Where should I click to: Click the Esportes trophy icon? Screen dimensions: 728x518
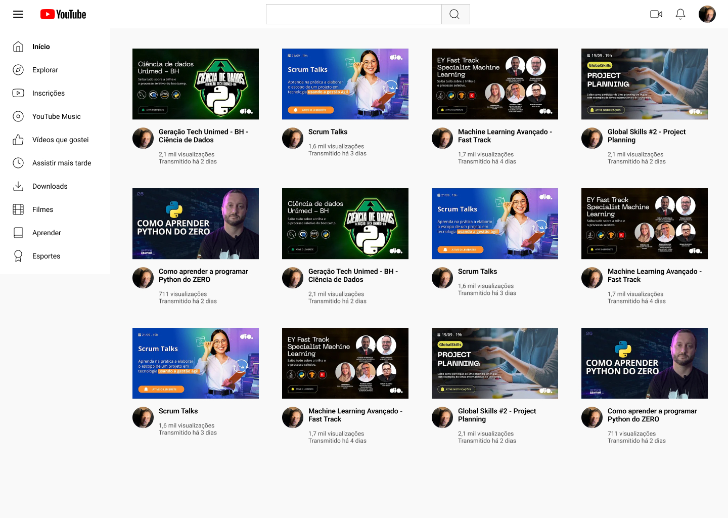click(18, 256)
